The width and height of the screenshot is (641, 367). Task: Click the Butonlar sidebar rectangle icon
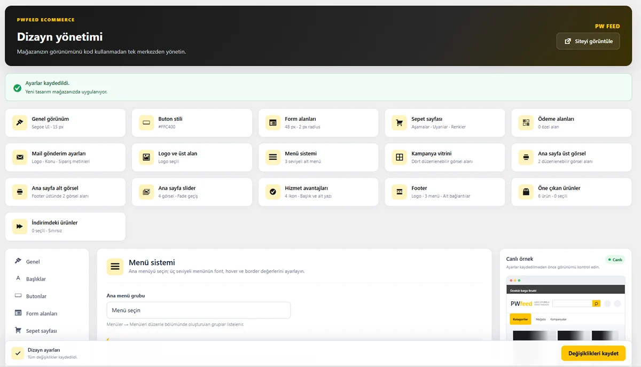coord(18,295)
